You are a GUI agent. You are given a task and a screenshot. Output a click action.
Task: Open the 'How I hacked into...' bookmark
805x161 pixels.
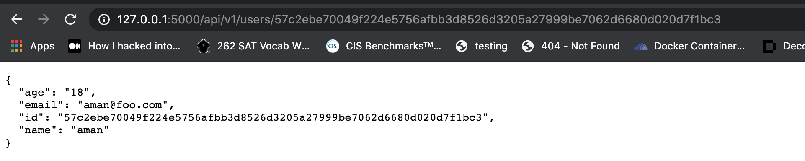(124, 46)
